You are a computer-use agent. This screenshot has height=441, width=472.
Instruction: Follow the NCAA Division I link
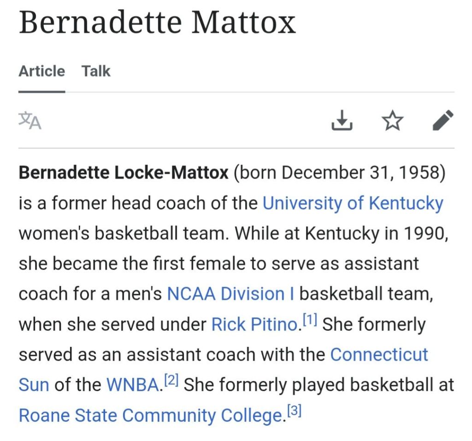point(230,294)
